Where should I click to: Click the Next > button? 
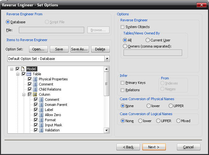click(154, 147)
